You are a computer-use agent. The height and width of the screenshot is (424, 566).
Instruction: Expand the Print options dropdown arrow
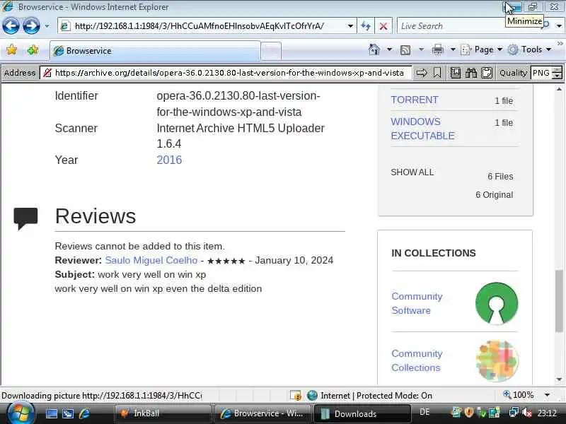[x=453, y=49]
